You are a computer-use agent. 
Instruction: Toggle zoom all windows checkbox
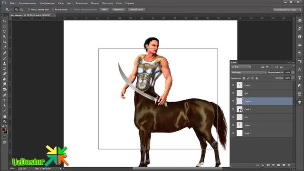point(53,9)
